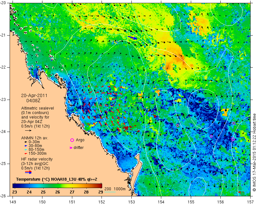Click the magenta drifter marker in the legend
This screenshot has width=257, height=205.
[x=71, y=148]
